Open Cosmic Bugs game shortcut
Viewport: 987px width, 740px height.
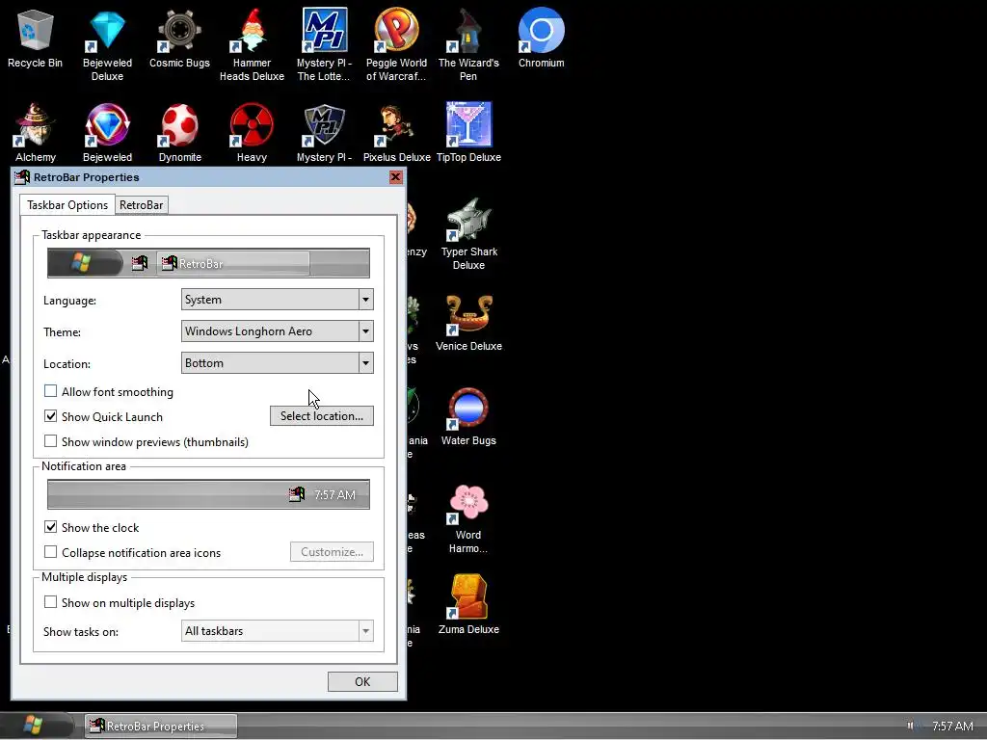click(179, 38)
